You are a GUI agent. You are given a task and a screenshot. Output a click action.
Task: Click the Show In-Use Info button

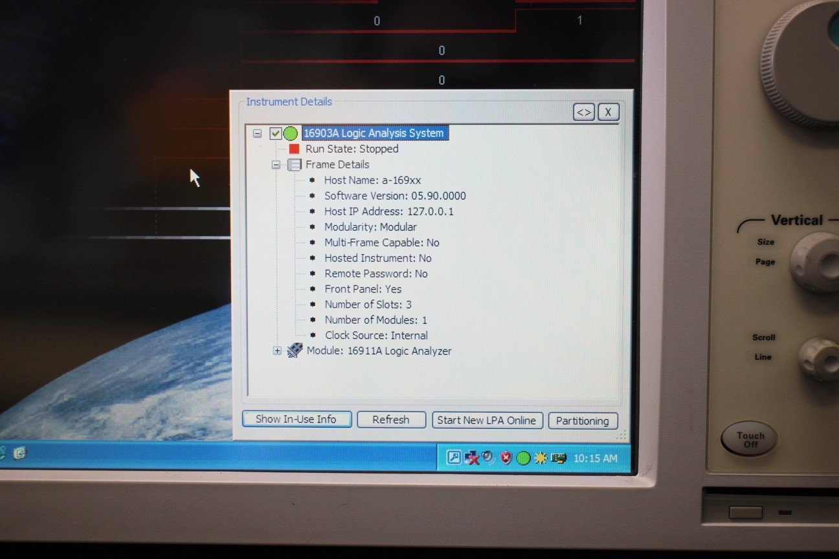(296, 419)
